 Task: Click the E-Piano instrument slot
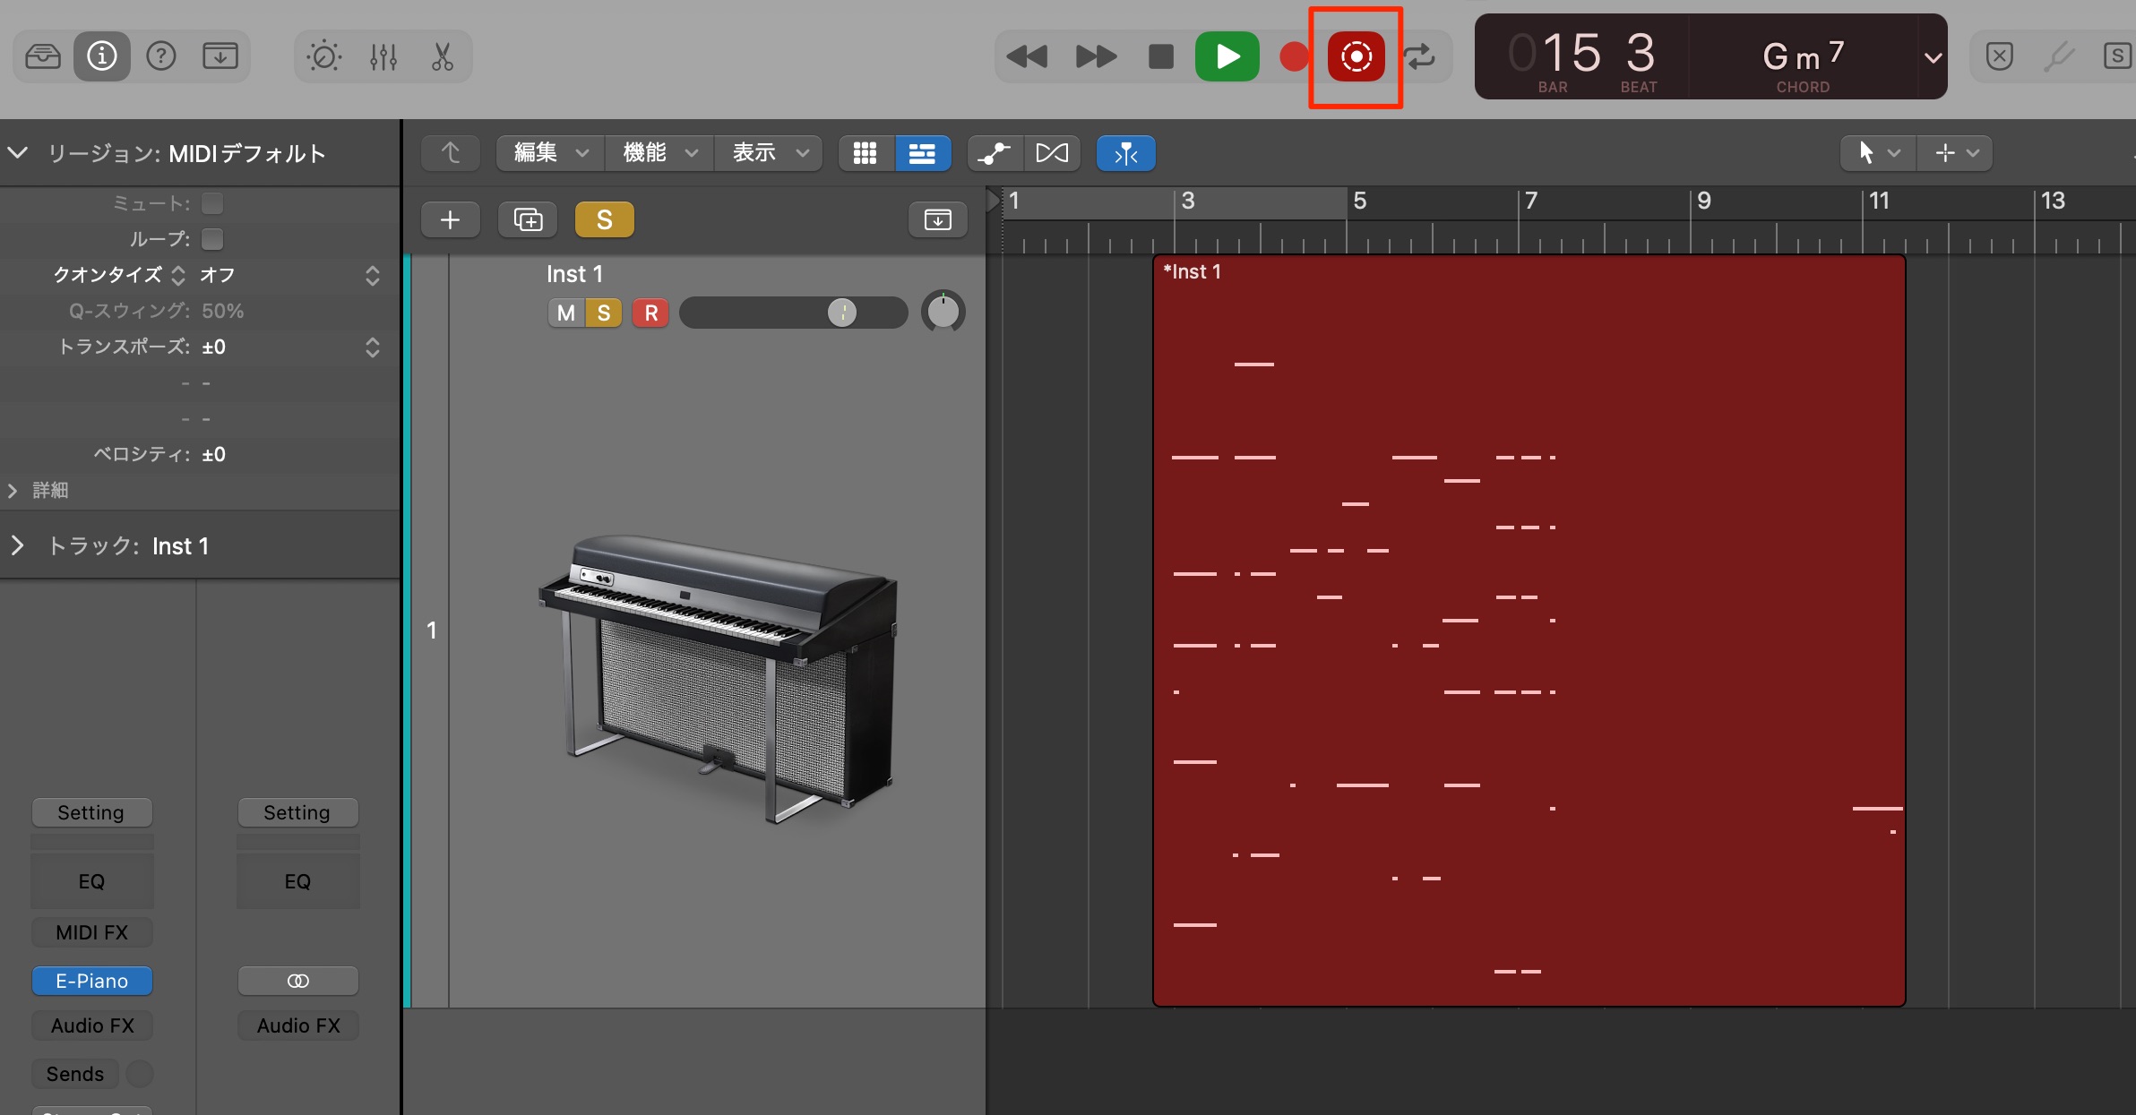(92, 981)
